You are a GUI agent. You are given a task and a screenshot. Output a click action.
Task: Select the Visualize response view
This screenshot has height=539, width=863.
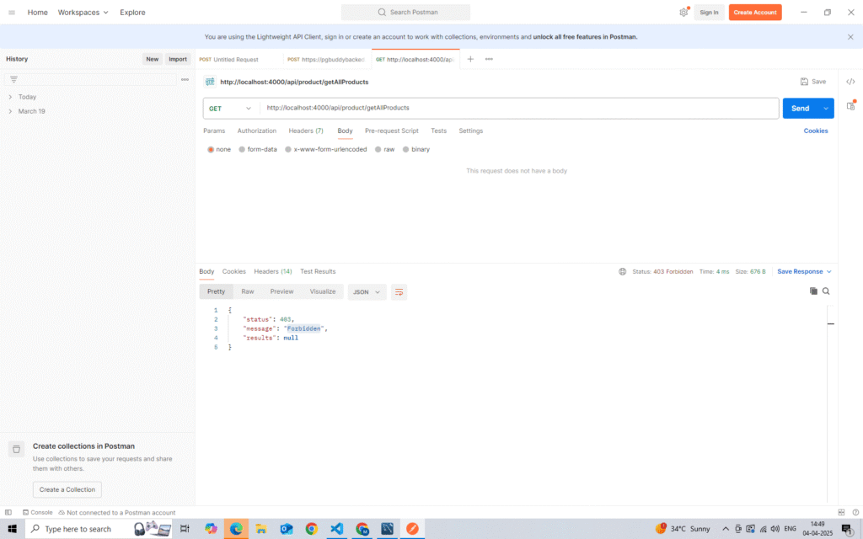(x=323, y=291)
